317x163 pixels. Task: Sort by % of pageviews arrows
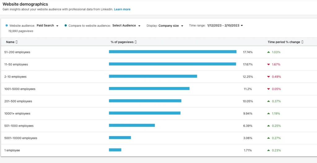pos(136,42)
